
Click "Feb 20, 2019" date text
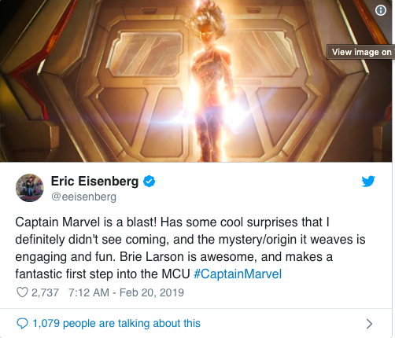tap(152, 292)
